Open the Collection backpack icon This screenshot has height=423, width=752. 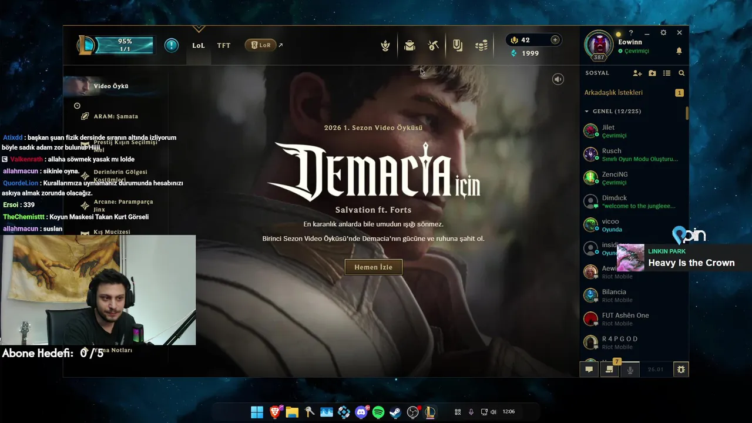[x=409, y=45]
